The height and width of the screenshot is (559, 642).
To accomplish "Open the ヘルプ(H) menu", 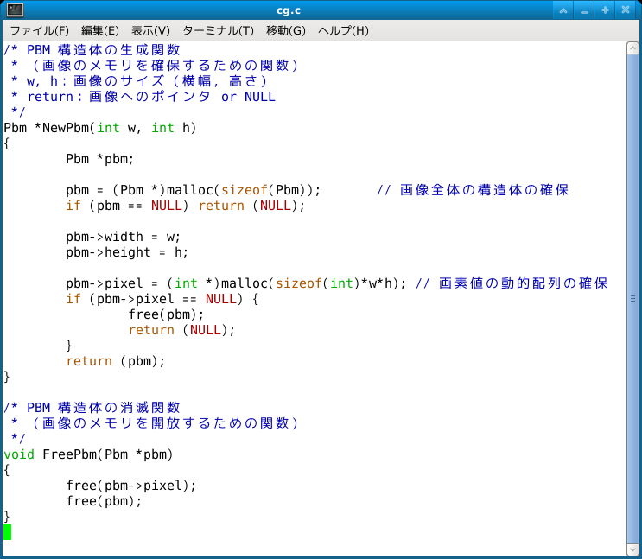I will point(343,30).
